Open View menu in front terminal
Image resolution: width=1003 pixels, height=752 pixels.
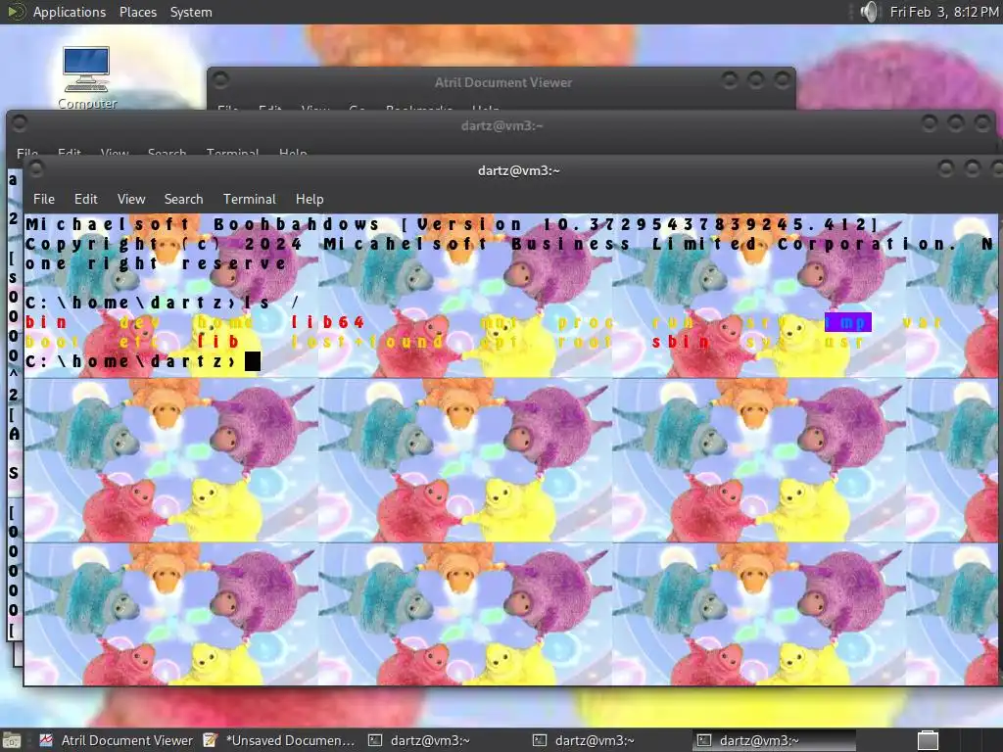[131, 199]
